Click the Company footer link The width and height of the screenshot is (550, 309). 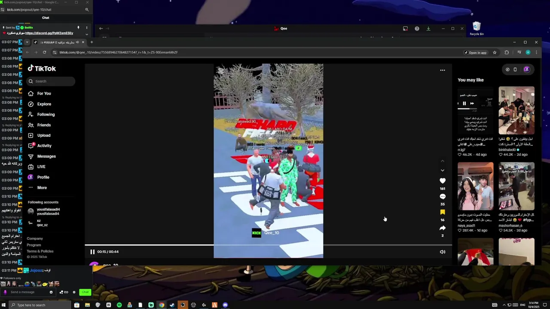[x=35, y=239]
